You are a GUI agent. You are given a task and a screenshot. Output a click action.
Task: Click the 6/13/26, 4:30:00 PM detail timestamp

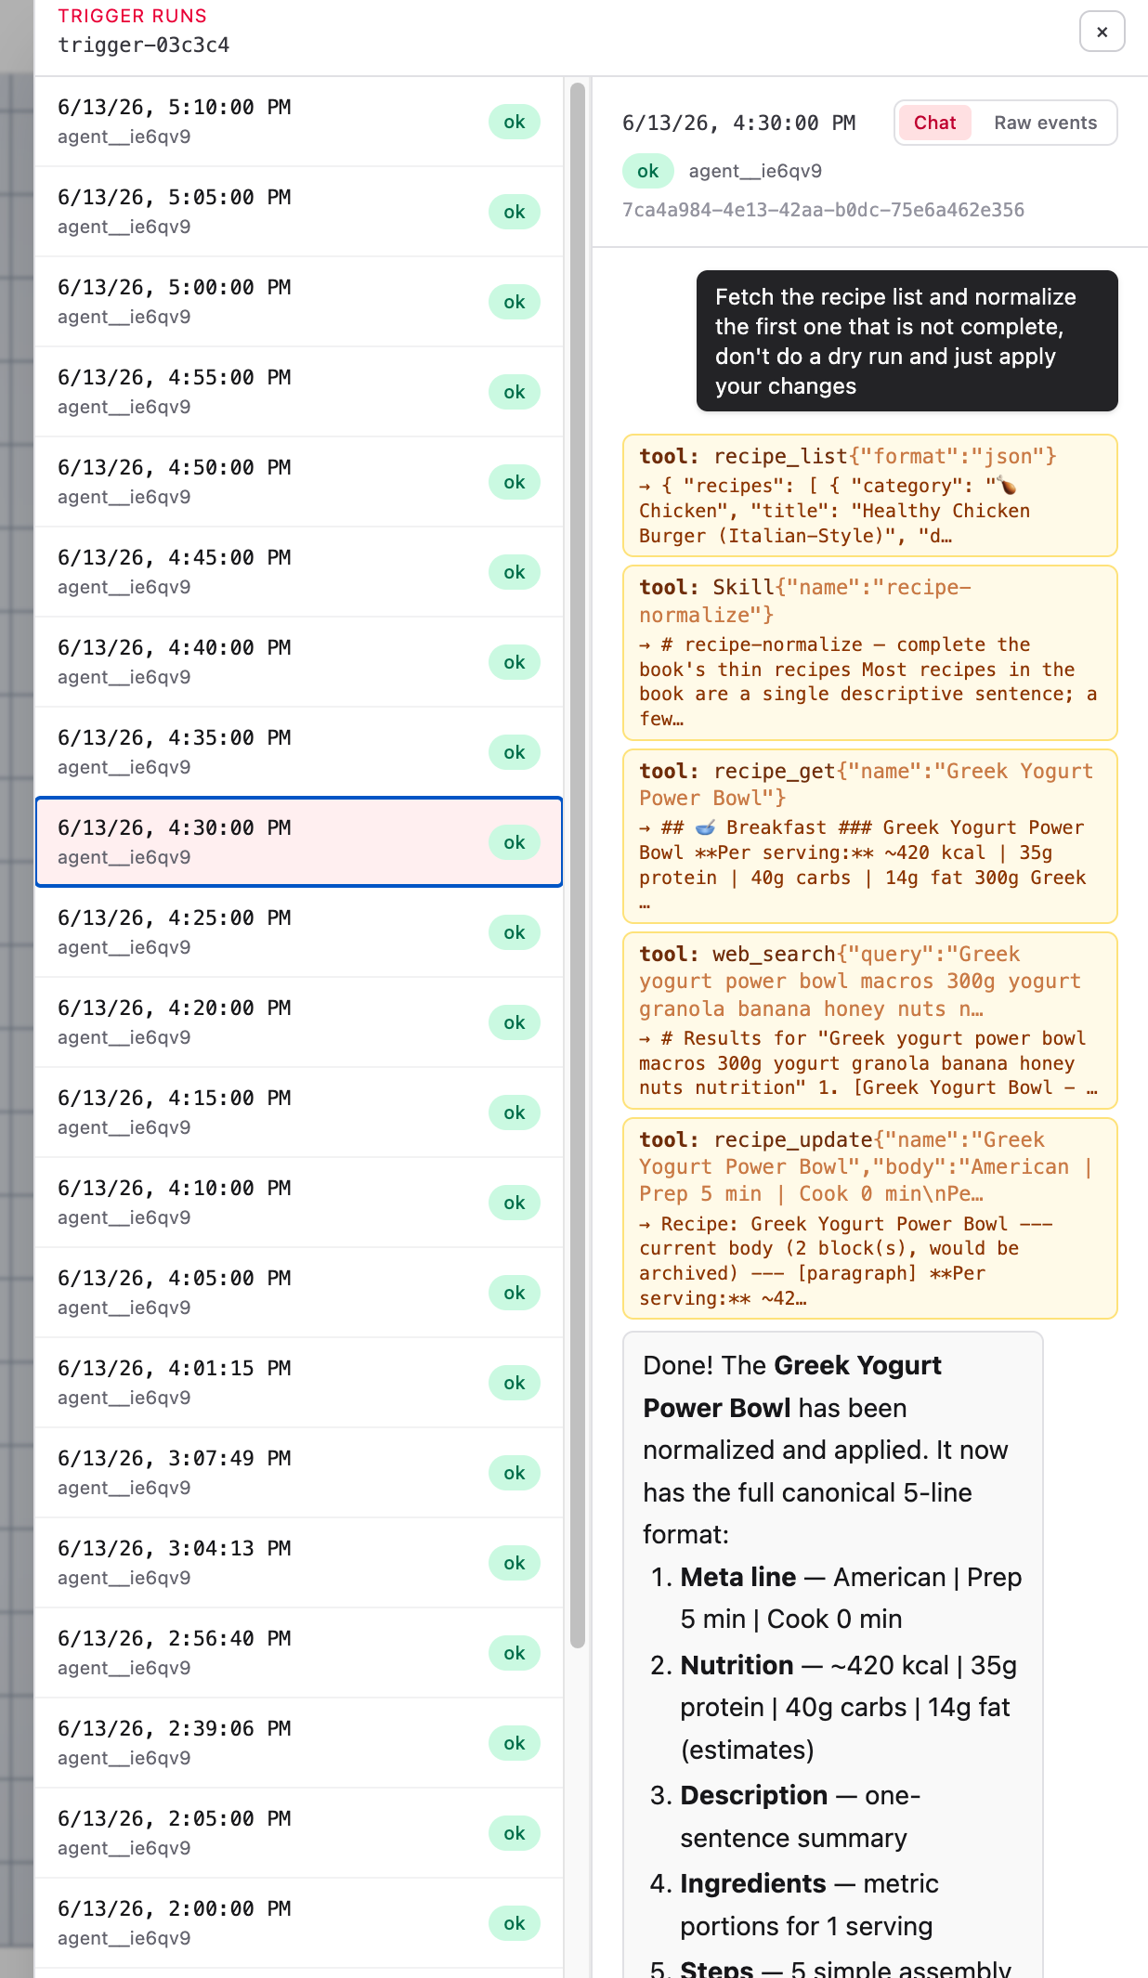(x=738, y=123)
